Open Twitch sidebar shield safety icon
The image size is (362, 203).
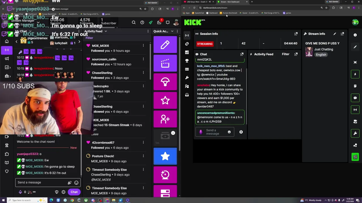click(7, 171)
